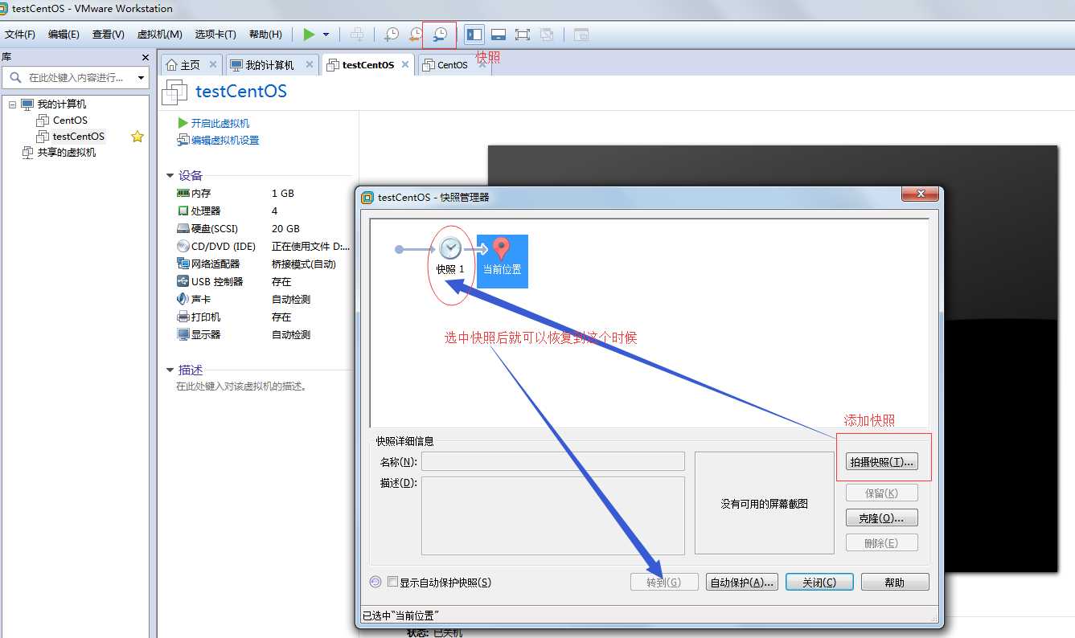The height and width of the screenshot is (638, 1075).
Task: Open the 选项卡(T) menu
Action: coord(215,35)
